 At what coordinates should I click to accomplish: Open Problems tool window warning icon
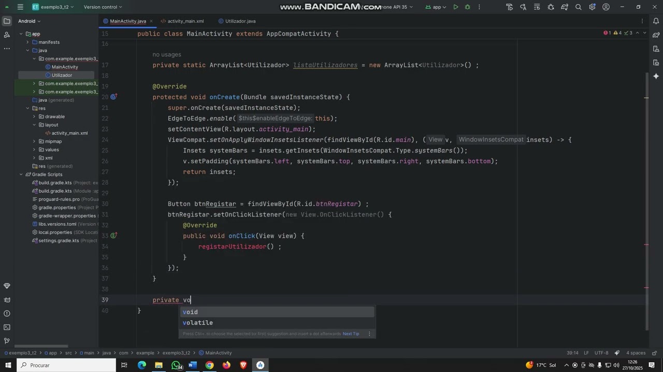pos(7,314)
